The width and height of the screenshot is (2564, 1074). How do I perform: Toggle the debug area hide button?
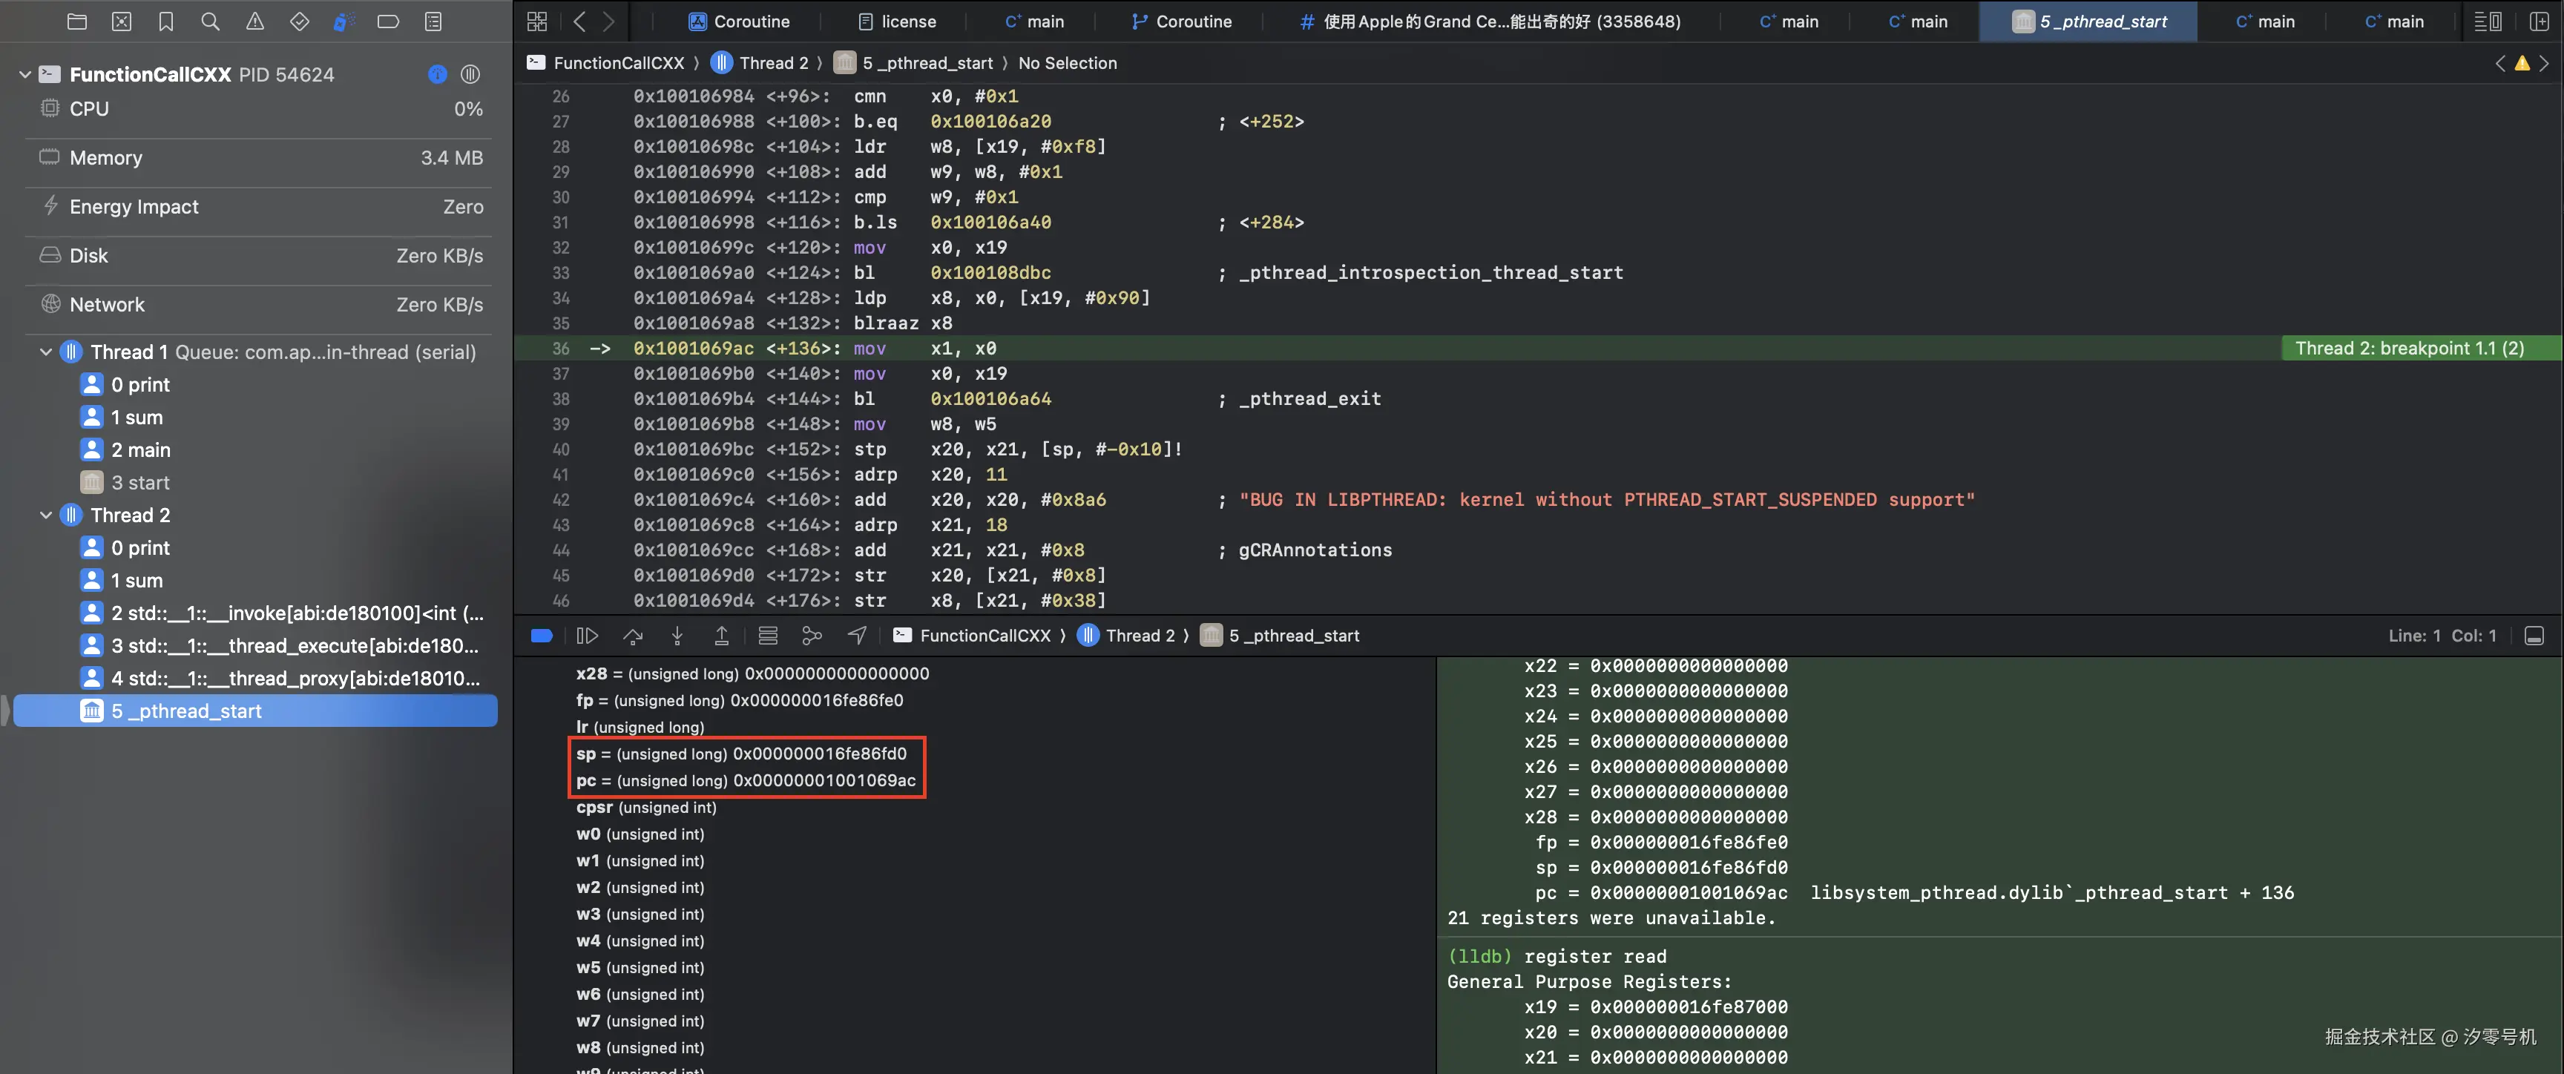[x=2534, y=635]
